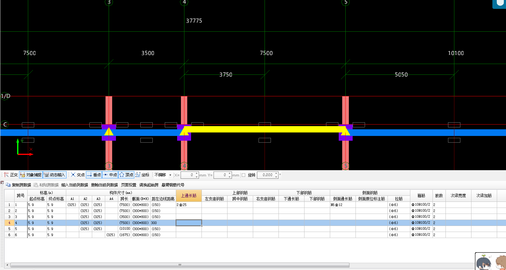Viewport: 506px width, 270px height.
Task: Click the Y offset input field
Action: (221, 175)
